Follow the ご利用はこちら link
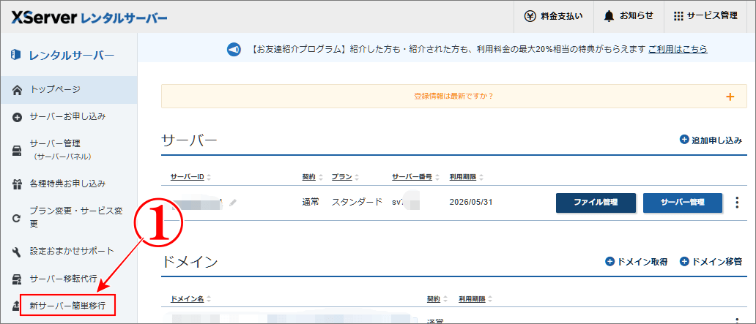The height and width of the screenshot is (324, 756). (x=678, y=49)
